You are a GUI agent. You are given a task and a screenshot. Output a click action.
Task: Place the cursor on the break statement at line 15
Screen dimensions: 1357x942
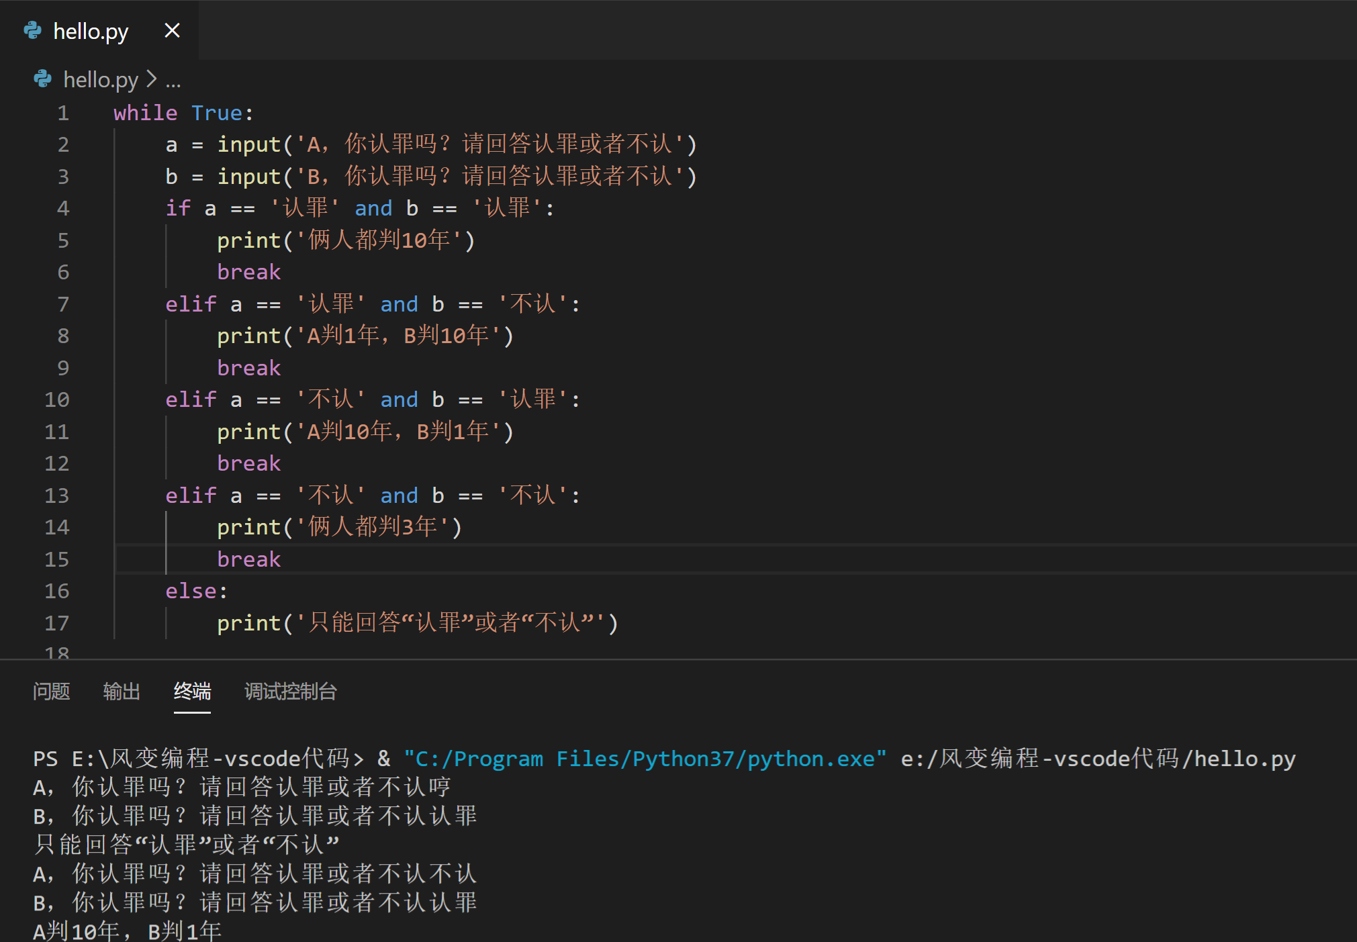pos(248,559)
